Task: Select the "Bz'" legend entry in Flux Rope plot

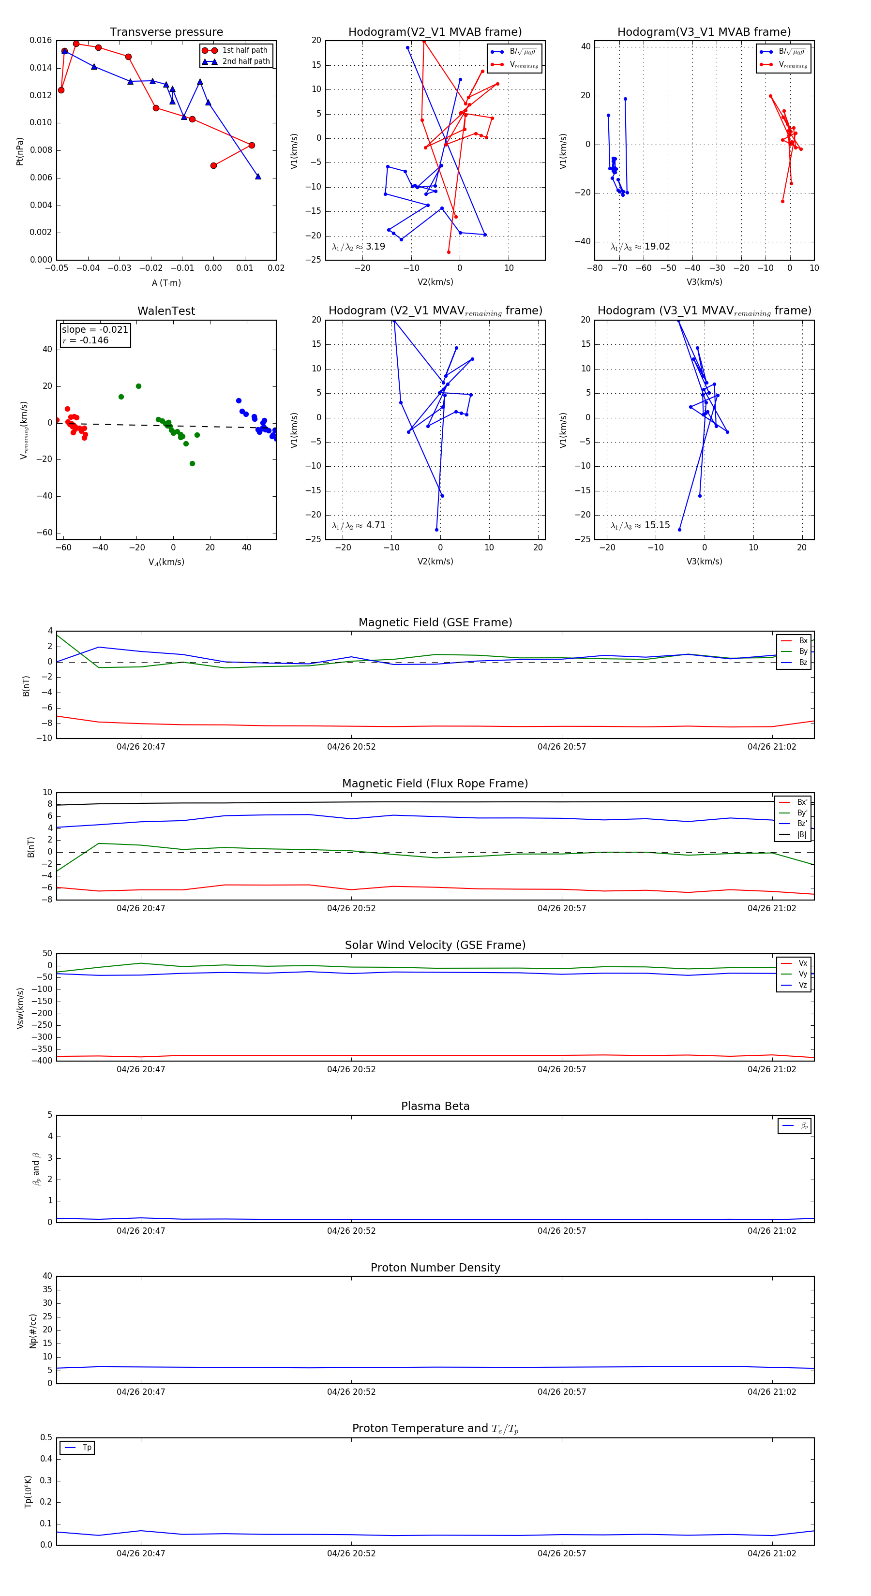Action: click(x=794, y=824)
